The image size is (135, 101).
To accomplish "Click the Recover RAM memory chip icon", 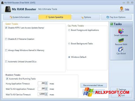I will (x=121, y=40).
